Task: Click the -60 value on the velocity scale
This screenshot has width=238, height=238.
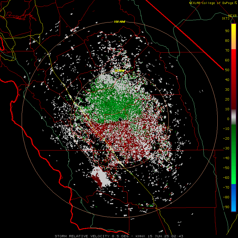Action: pyautogui.click(x=226, y=178)
